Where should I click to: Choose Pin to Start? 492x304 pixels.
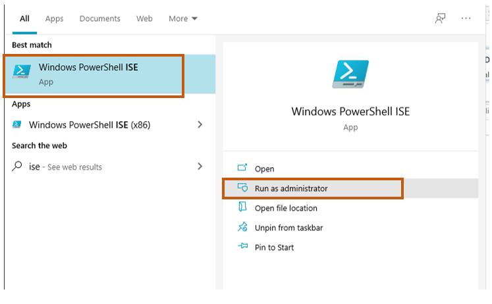coord(350,247)
